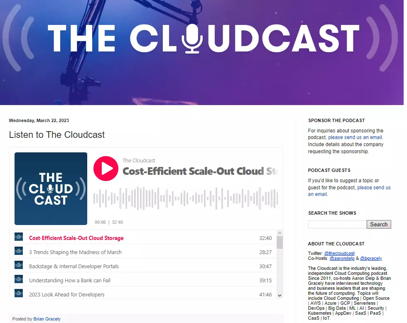Seek within the episode waveform progress bar
Screen dimensions: 407x323
point(187,198)
